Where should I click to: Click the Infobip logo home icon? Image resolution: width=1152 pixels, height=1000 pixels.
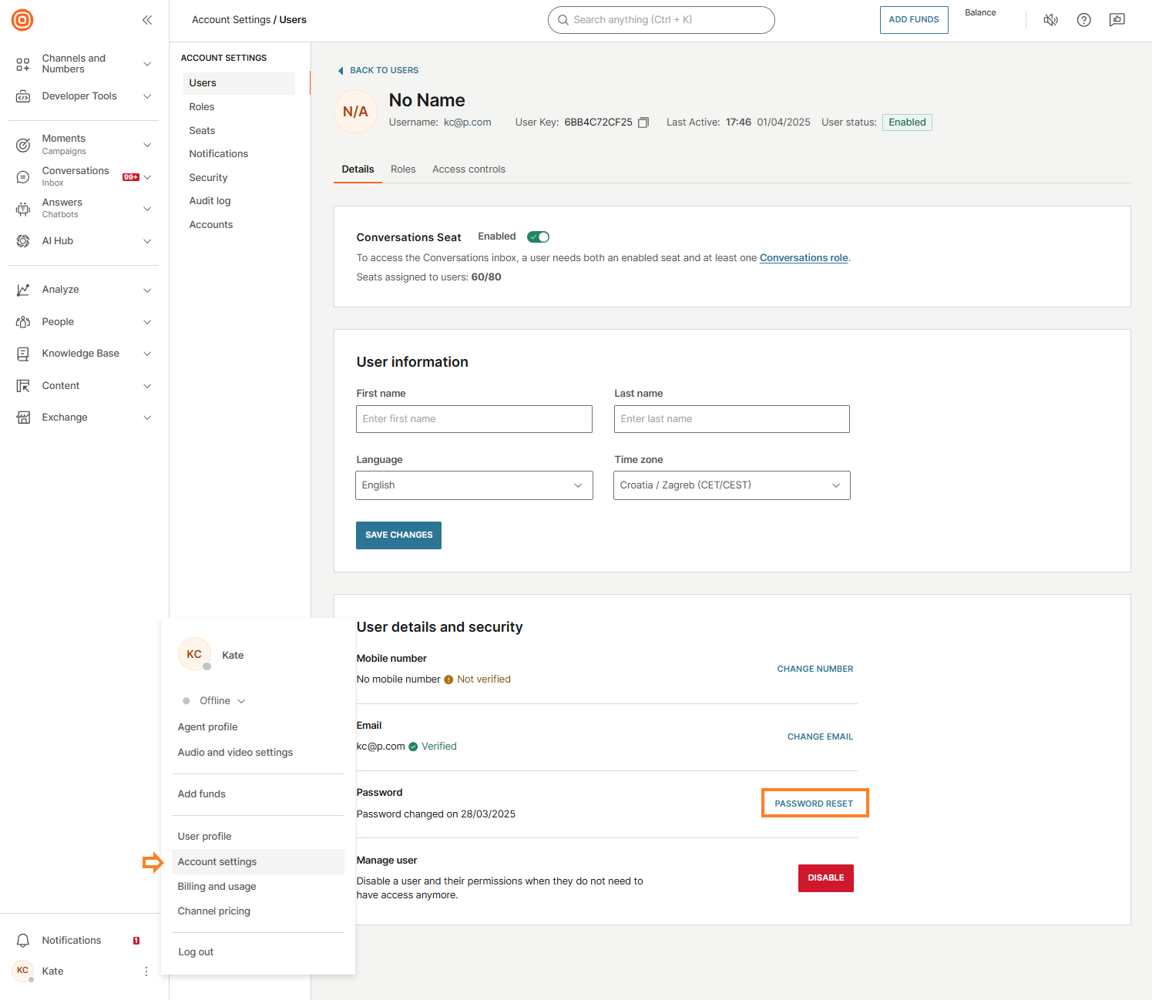[22, 20]
